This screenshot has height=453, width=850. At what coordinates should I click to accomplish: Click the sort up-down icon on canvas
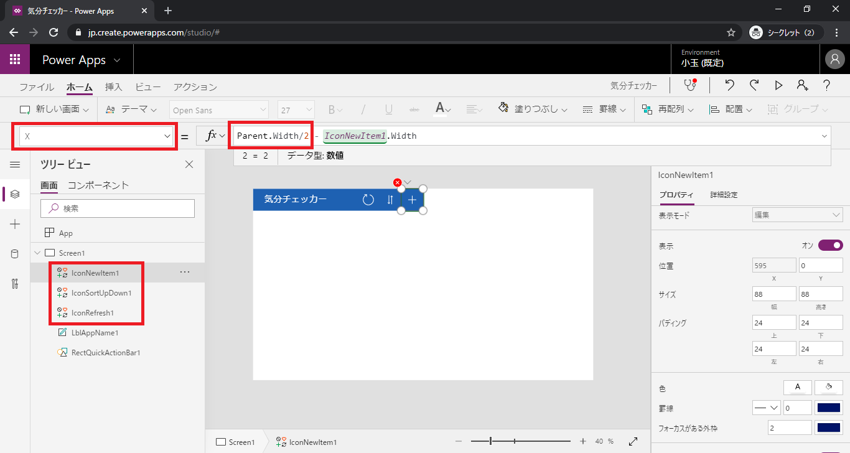point(390,200)
